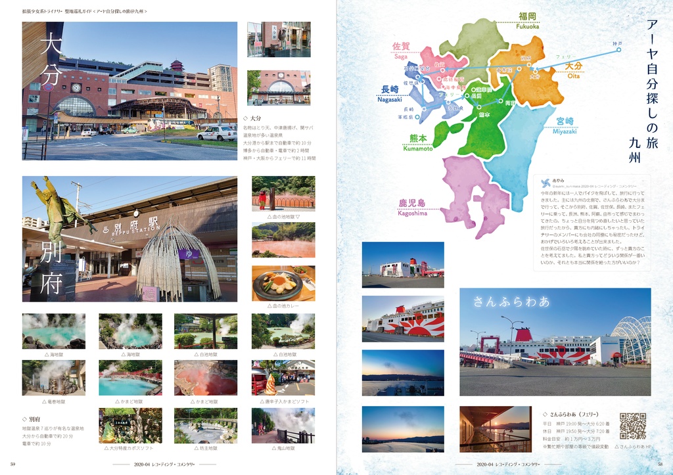Open the 血の池カレー dish photo

point(283,283)
